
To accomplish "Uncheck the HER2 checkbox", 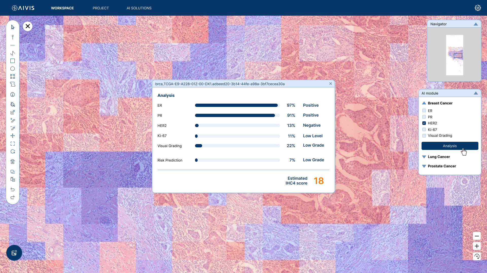I will click(424, 123).
